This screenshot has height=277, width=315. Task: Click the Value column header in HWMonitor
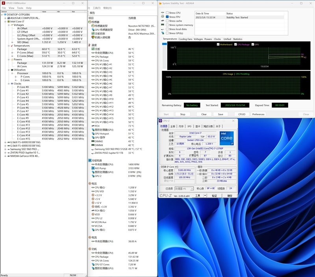coord(48,12)
